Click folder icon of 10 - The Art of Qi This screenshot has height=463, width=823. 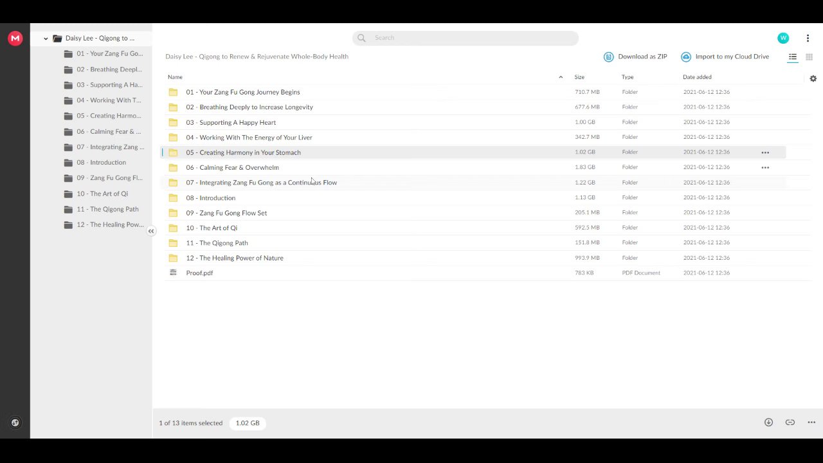pyautogui.click(x=173, y=228)
